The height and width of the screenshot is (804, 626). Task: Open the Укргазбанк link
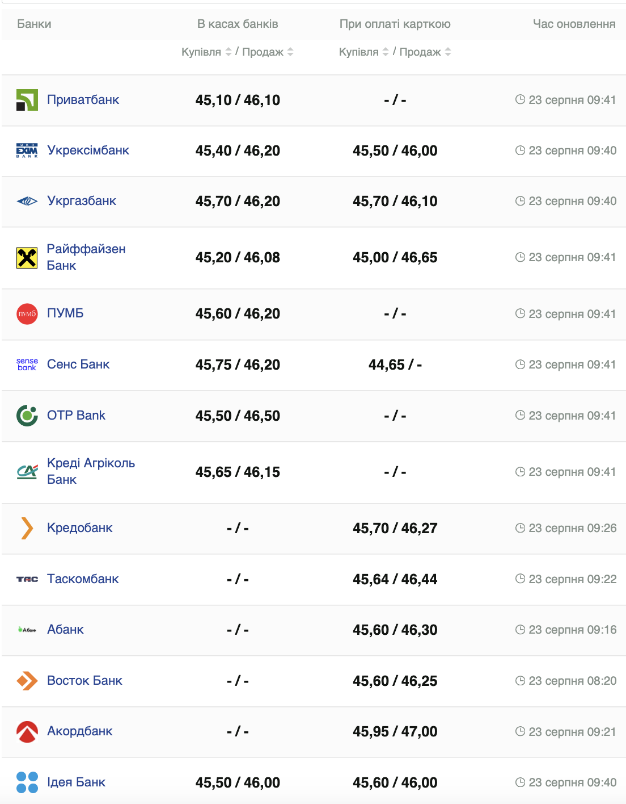(82, 201)
